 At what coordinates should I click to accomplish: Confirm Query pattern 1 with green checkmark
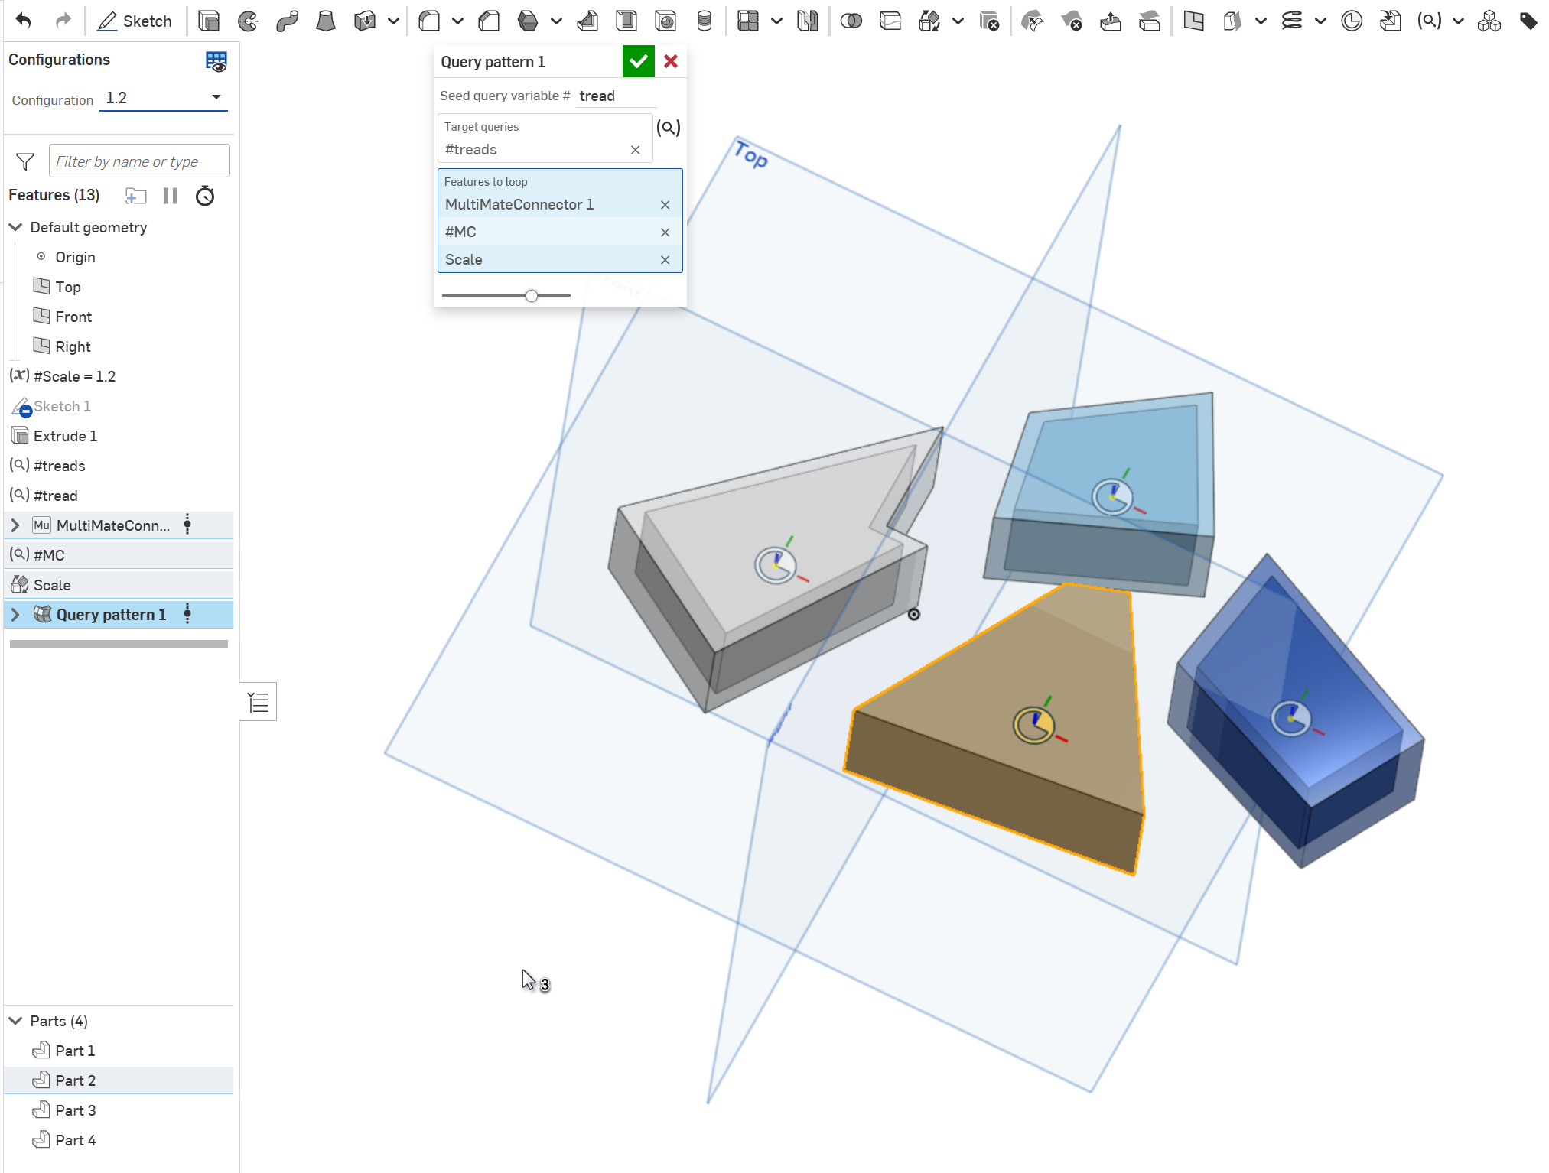[x=638, y=61]
